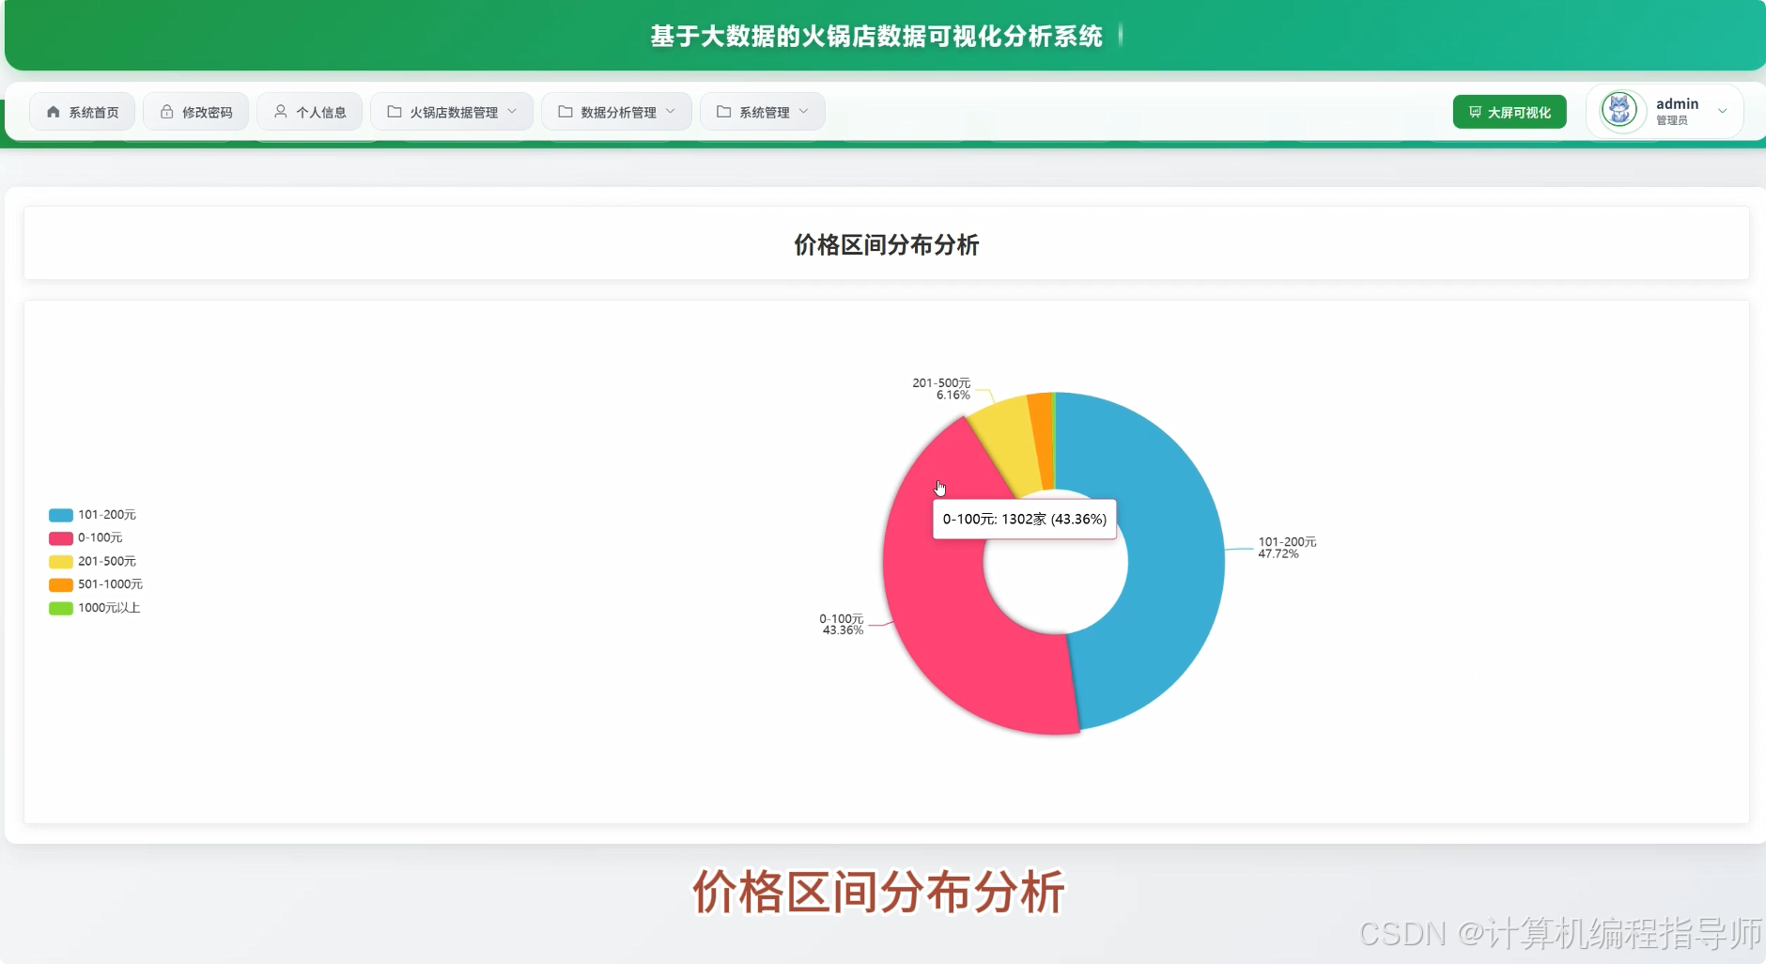The width and height of the screenshot is (1766, 964).
Task: Click the folder icon beside 数据分析管理
Action: (x=565, y=112)
